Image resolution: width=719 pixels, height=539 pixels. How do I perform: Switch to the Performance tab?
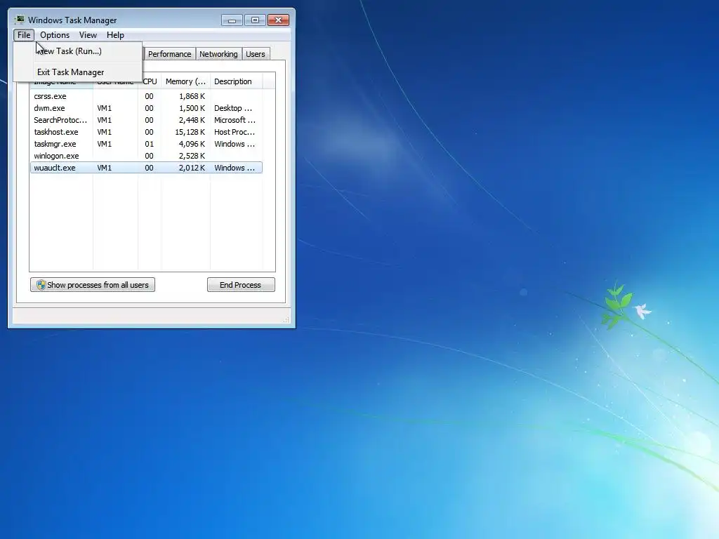pyautogui.click(x=170, y=54)
